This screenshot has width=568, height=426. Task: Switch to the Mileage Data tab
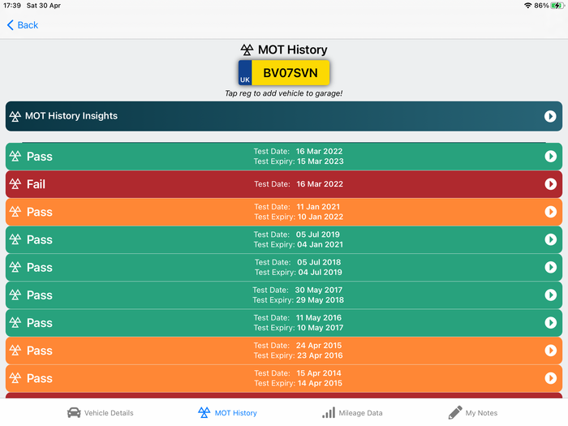click(x=352, y=412)
